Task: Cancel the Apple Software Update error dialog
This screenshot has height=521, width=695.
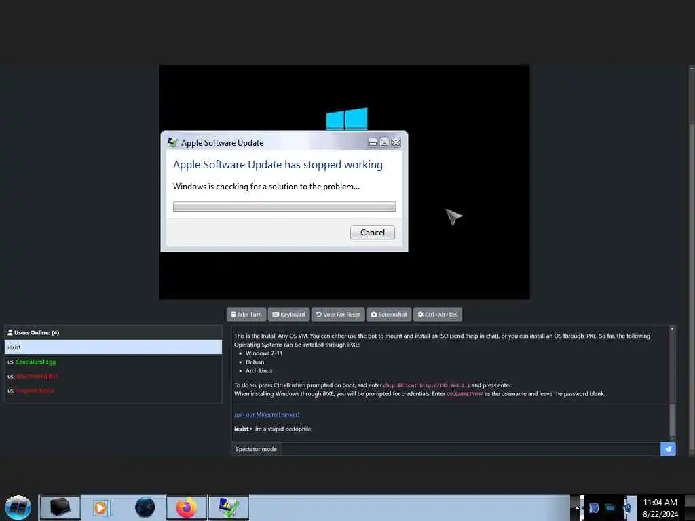Action: tap(373, 233)
